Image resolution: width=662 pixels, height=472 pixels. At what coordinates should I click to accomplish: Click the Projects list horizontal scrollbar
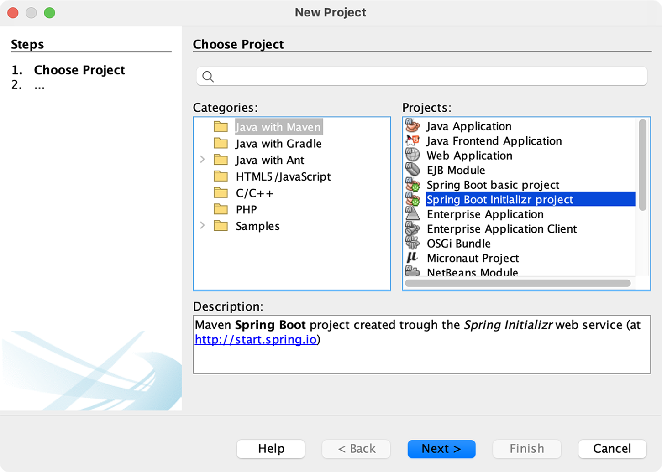(518, 283)
